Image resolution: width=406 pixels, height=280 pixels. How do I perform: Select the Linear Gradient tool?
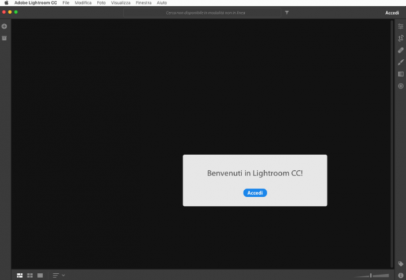tap(401, 74)
